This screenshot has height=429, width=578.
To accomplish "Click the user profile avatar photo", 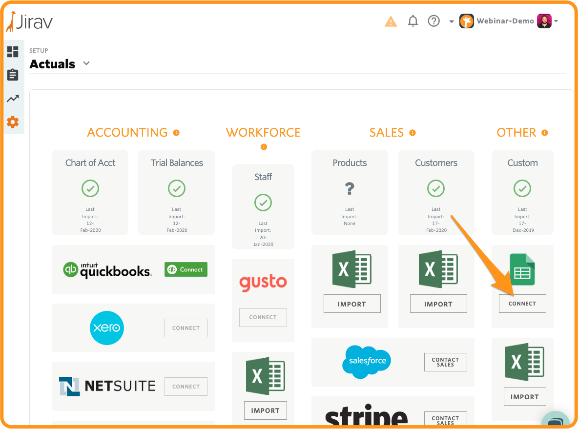I will click(x=544, y=21).
